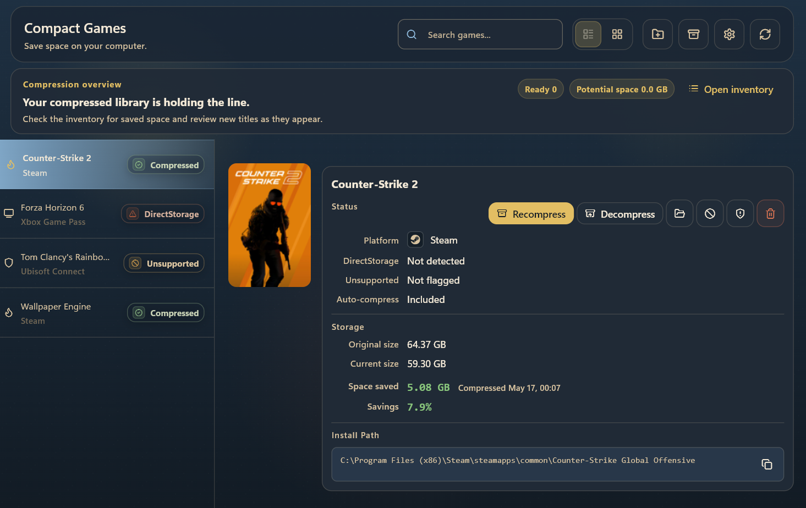This screenshot has height=508, width=806.
Task: Select Wallpaper Engine in game list
Action: pos(107,313)
